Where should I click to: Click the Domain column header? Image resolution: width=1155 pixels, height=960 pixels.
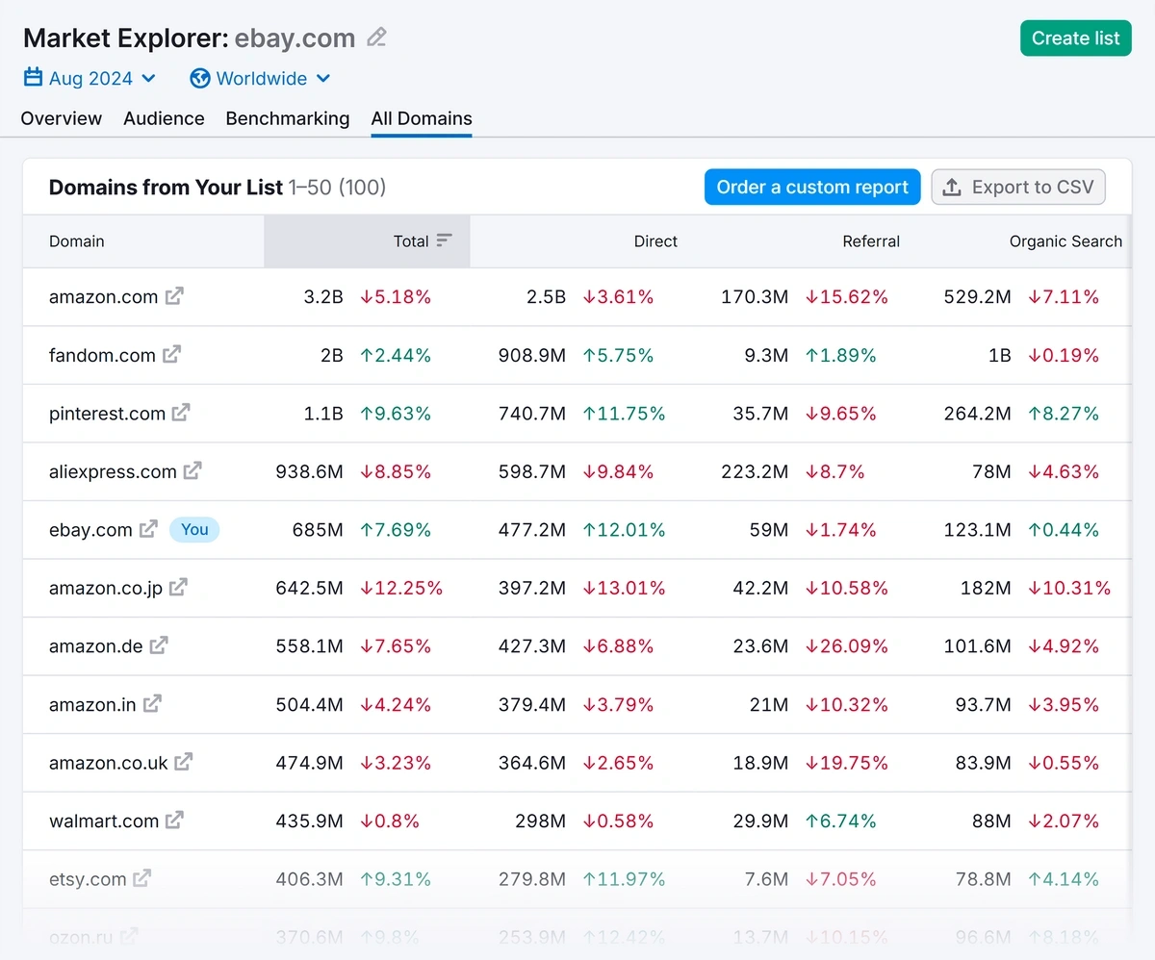pyautogui.click(x=77, y=241)
